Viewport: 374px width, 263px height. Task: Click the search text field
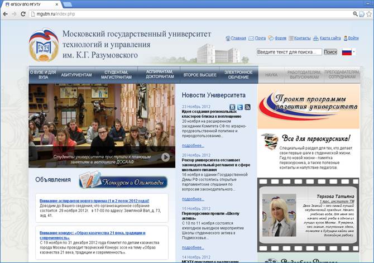289,52
